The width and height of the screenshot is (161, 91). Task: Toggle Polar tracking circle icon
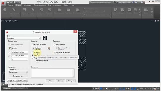116,89
